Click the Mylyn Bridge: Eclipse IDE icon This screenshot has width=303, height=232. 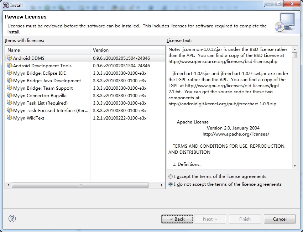(x=10, y=73)
